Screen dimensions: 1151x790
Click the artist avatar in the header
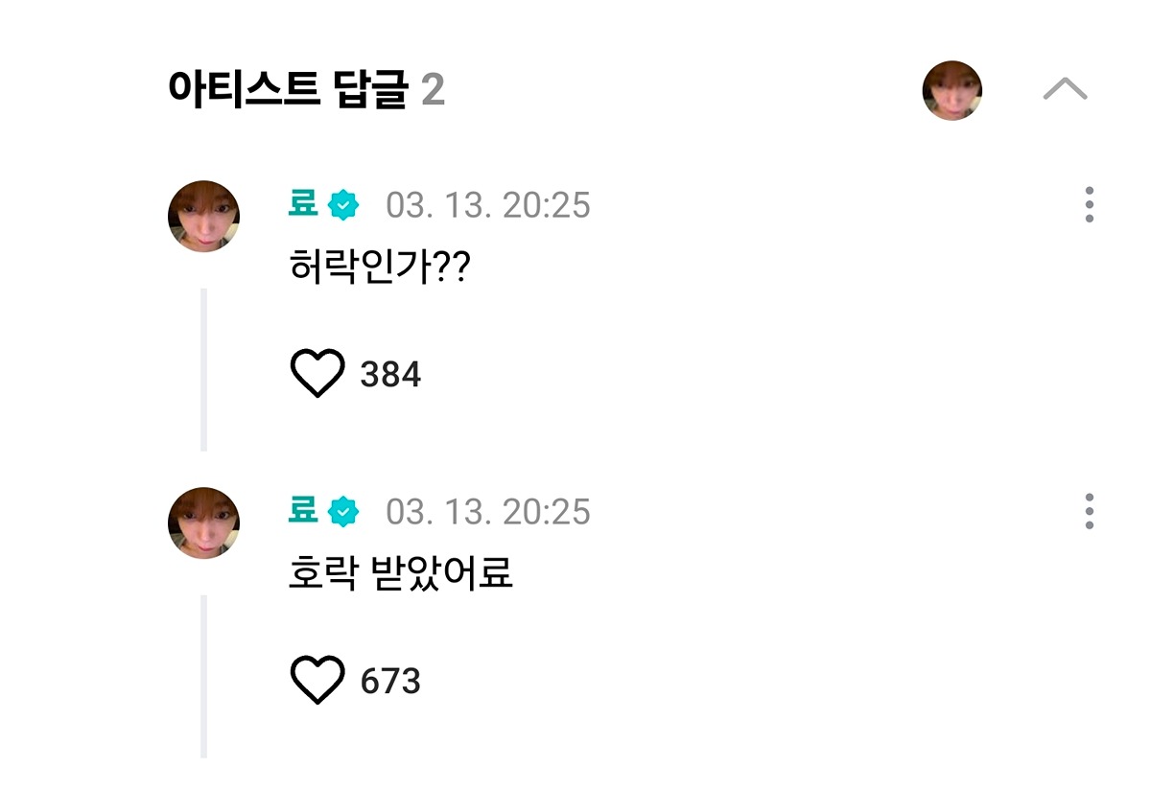(951, 90)
